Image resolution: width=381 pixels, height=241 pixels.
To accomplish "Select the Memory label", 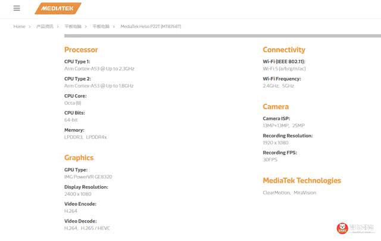I will coord(74,130).
